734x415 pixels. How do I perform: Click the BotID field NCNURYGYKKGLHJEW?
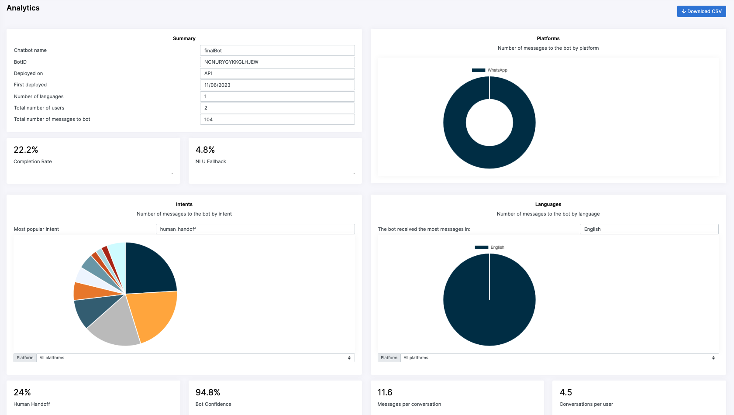click(277, 62)
